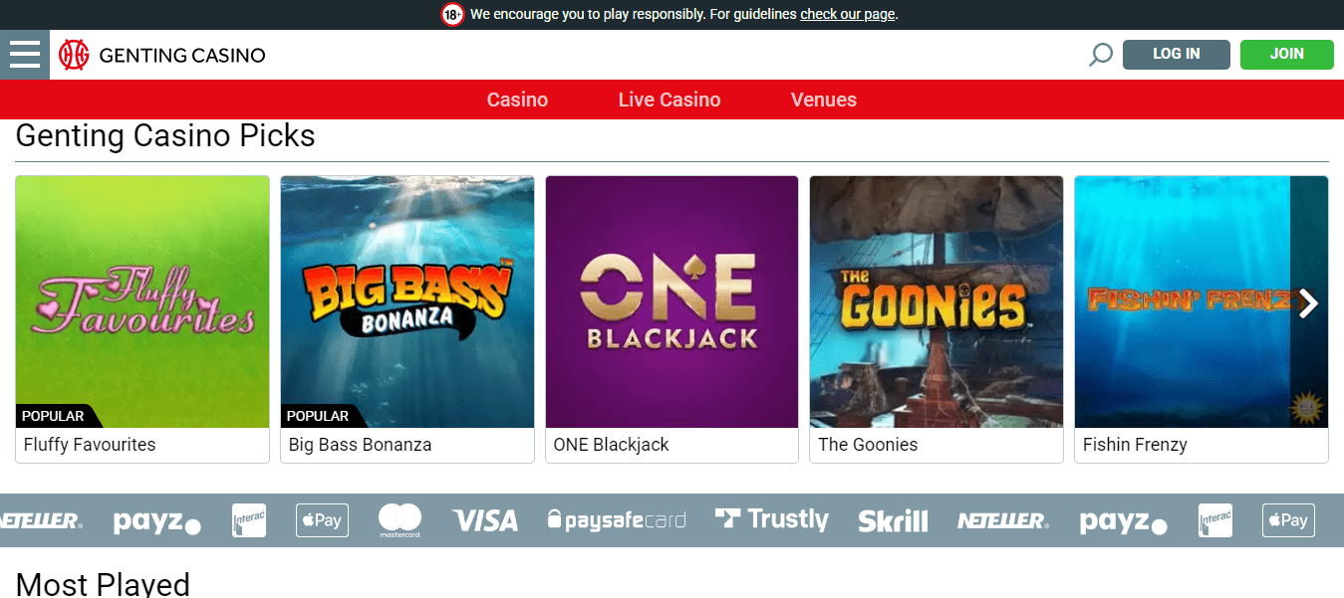This screenshot has width=1344, height=598.
Task: Switch to the Live Casino tab
Action: 670,100
